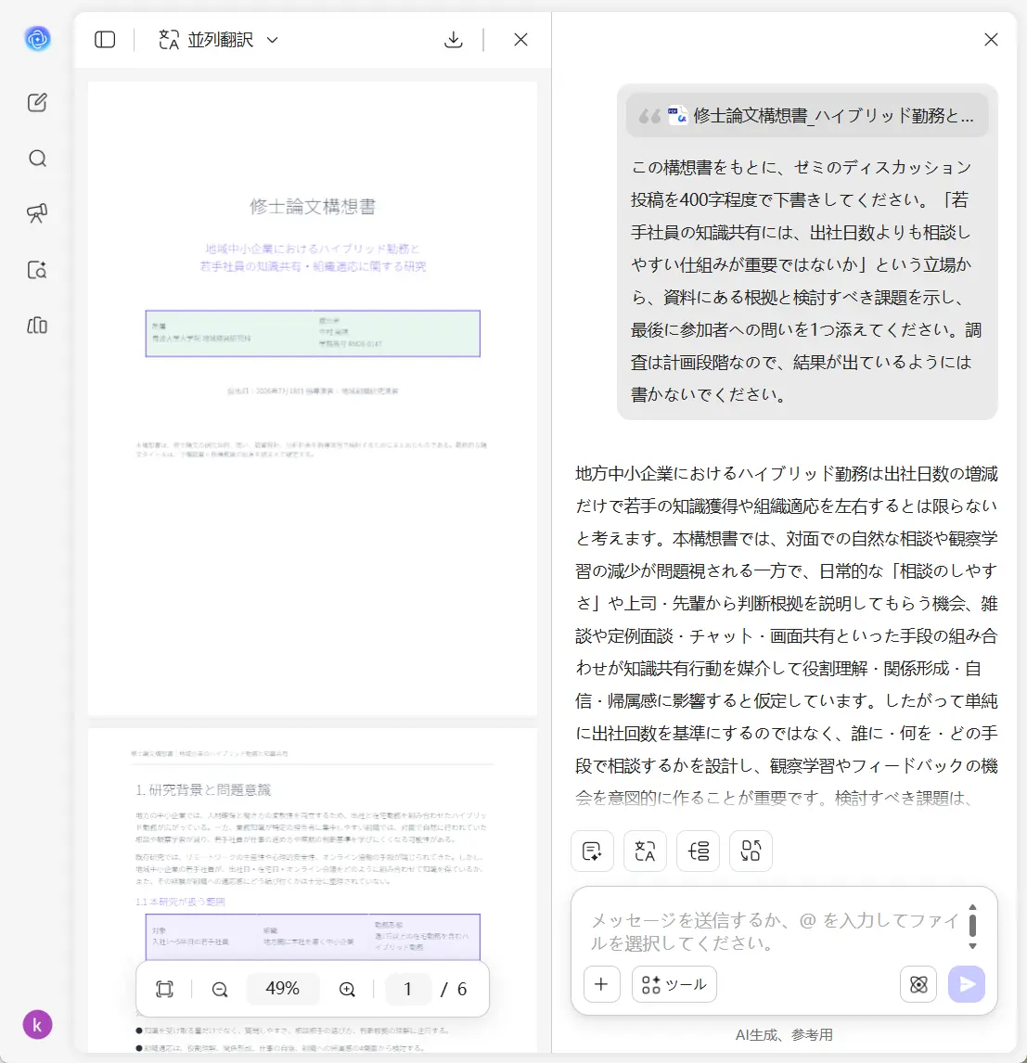Open the library books icon in sidebar
Viewport: 1027px width, 1063px height.
coord(37,326)
